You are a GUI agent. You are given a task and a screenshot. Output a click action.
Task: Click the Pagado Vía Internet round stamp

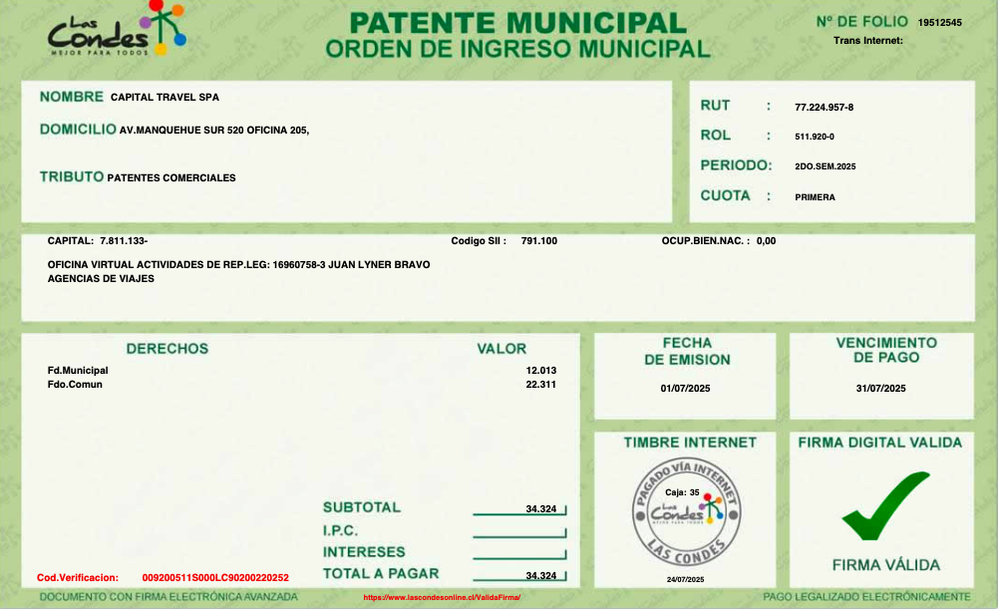click(x=686, y=511)
